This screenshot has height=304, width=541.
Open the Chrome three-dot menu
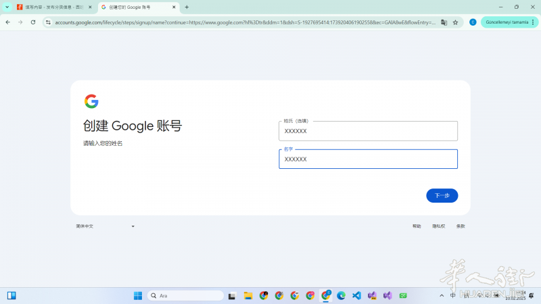pyautogui.click(x=533, y=22)
